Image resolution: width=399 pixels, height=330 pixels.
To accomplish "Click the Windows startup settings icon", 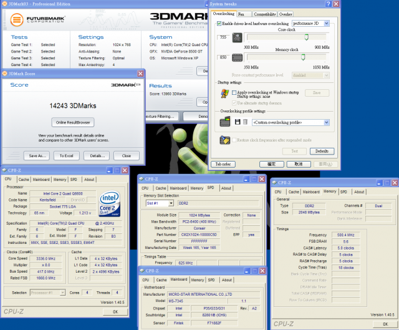I will pyautogui.click(x=224, y=94).
